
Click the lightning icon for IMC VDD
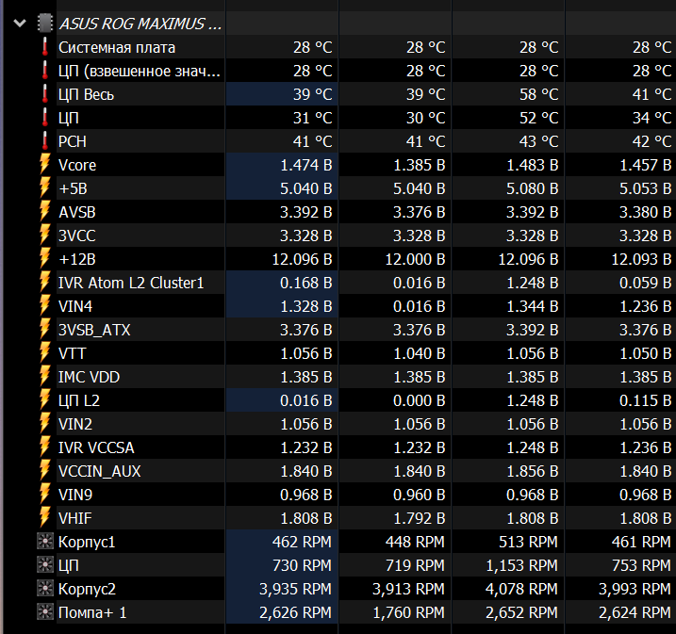coord(45,377)
